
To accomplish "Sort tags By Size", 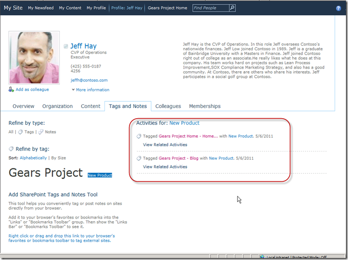I will [x=58, y=158].
